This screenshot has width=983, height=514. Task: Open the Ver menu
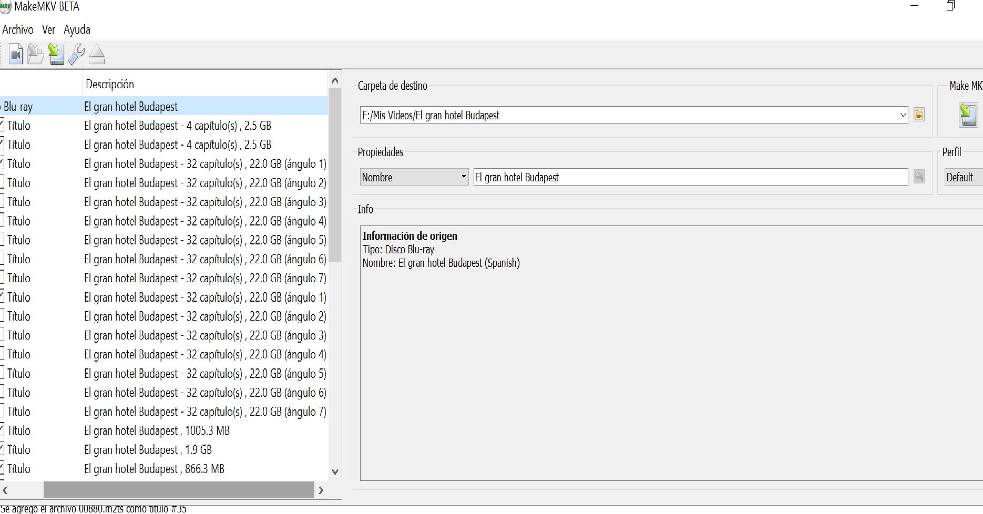coord(48,29)
